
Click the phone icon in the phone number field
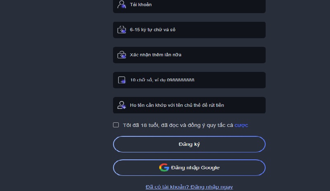[121, 80]
